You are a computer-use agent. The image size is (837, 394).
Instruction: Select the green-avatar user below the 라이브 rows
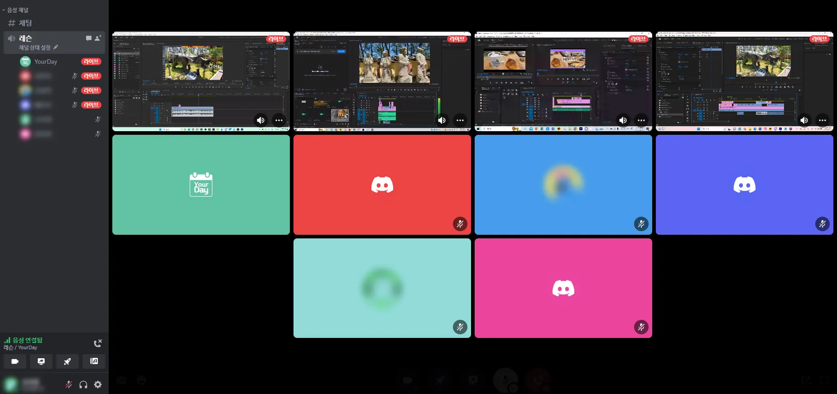point(61,119)
